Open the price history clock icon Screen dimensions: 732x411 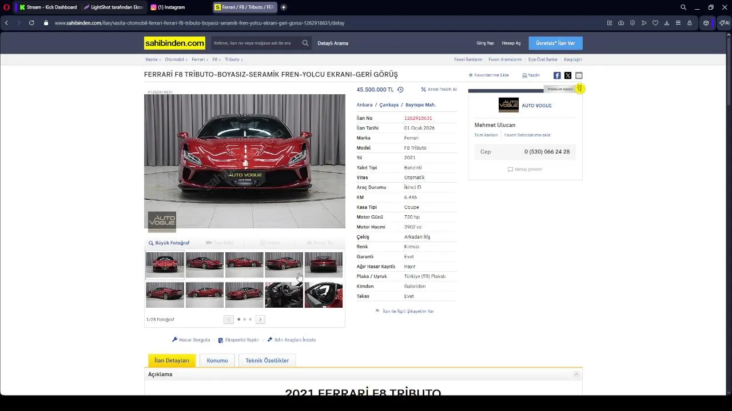pos(400,90)
